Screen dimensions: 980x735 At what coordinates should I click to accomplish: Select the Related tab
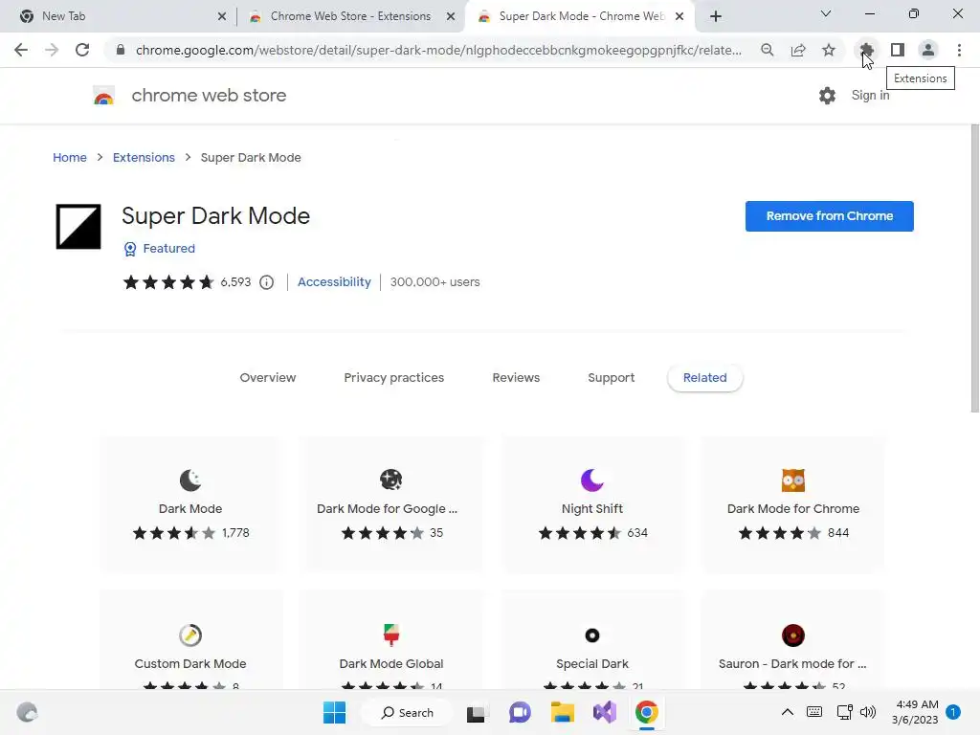point(705,377)
